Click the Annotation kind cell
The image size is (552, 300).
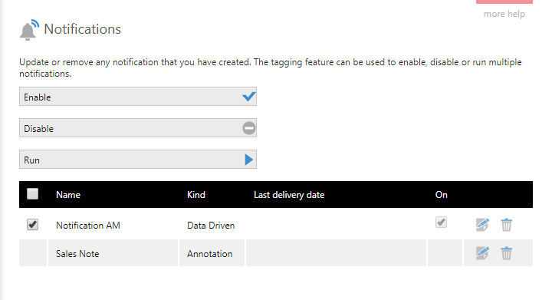tap(210, 253)
